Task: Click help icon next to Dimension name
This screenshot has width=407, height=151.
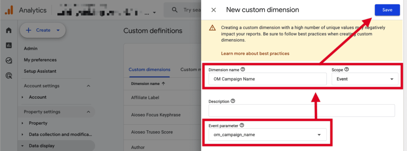Action: [x=243, y=69]
